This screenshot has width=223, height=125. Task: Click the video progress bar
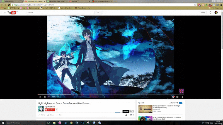111,94
